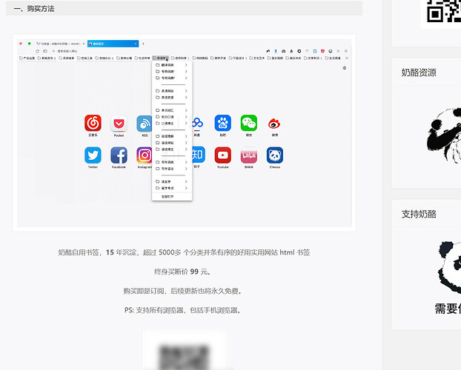The height and width of the screenshot is (370, 461).
Task: Open the 平面设计 bookmarks folder
Action: click(238, 58)
